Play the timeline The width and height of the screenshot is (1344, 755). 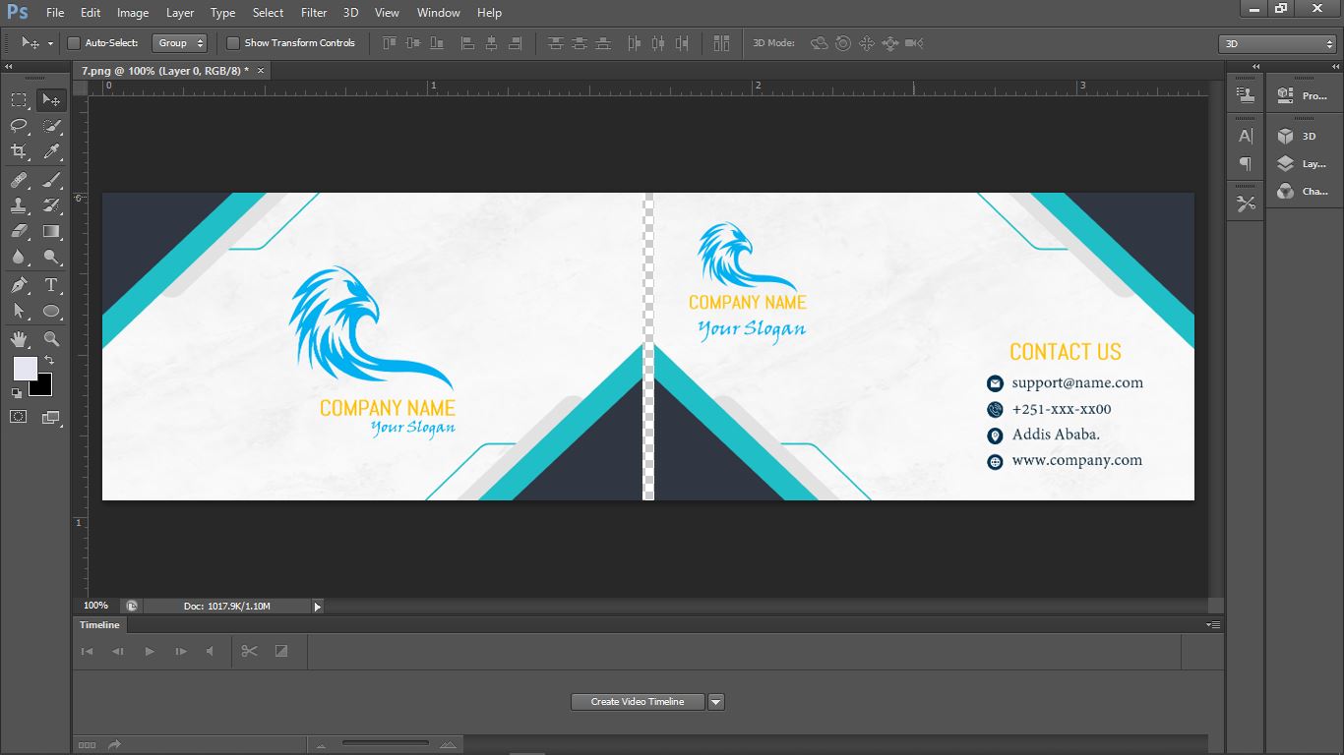(150, 651)
